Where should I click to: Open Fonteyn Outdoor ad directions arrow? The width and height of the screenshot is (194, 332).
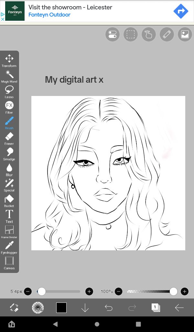coord(181,11)
